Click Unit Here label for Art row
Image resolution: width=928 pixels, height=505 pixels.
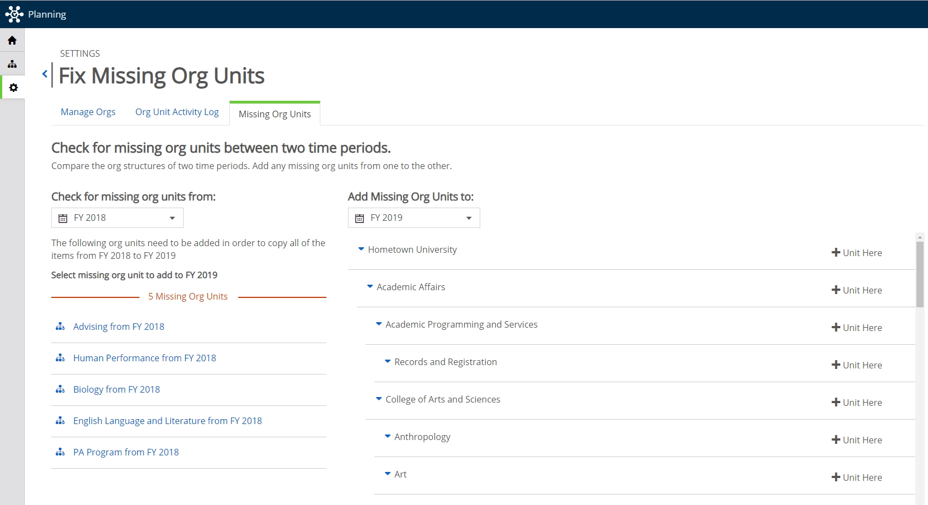862,477
